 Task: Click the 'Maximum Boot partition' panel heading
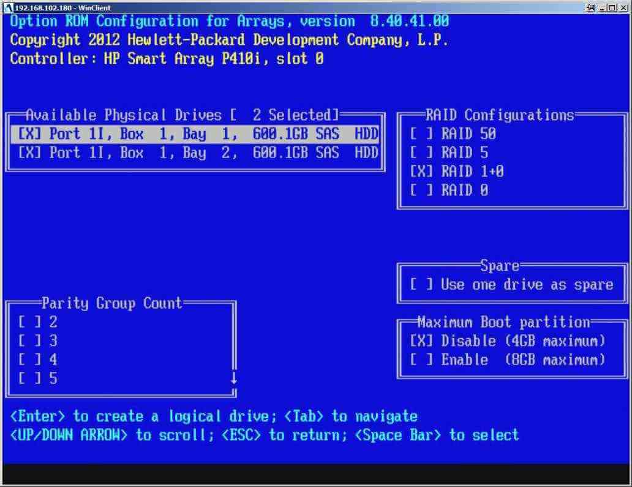coord(504,322)
